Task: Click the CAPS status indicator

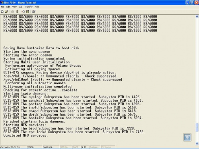Action: 75,147
